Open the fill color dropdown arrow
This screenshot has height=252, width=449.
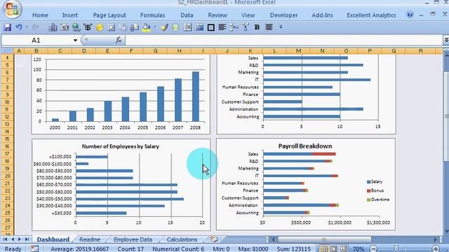coord(155,27)
